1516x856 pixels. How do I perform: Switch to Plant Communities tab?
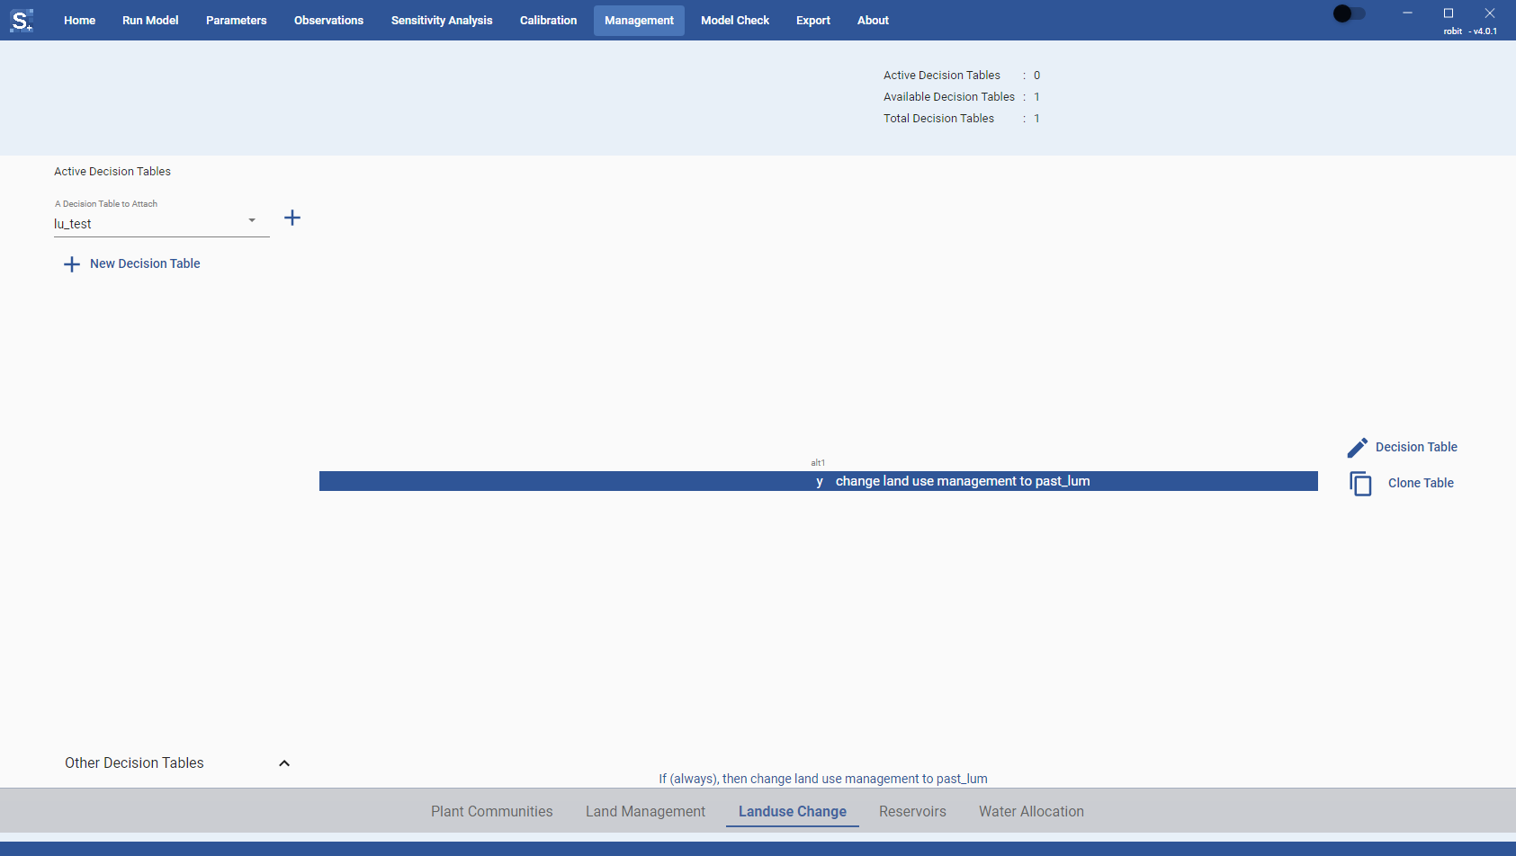[x=492, y=811]
